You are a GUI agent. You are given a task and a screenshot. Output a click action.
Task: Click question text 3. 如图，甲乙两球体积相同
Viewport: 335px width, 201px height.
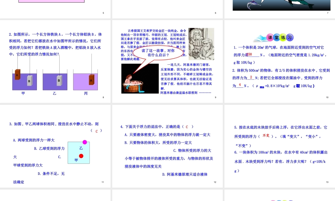54,124
